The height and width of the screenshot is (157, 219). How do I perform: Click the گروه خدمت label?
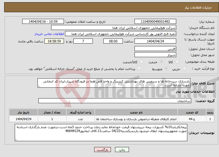click(205, 101)
